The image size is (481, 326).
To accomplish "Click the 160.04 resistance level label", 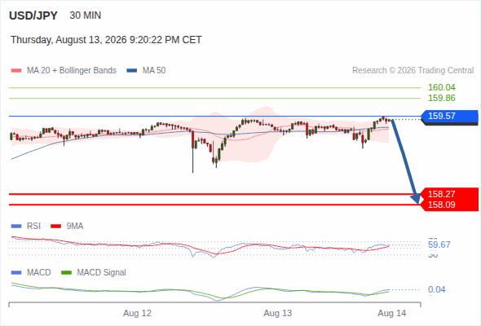I will [442, 87].
